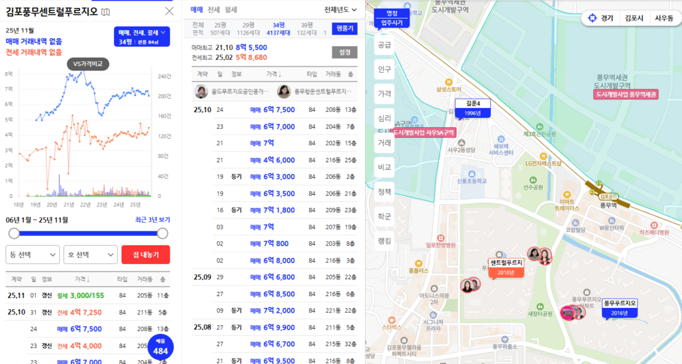Open the 전체년도 dropdown
682x364 pixels.
coord(340,9)
